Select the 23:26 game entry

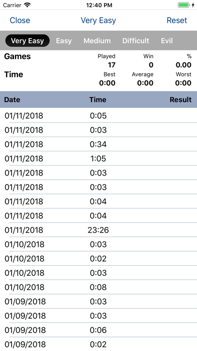point(98,230)
